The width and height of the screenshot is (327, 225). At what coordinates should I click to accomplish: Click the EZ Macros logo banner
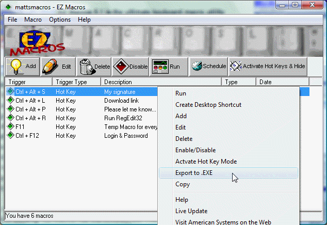[x=38, y=43]
